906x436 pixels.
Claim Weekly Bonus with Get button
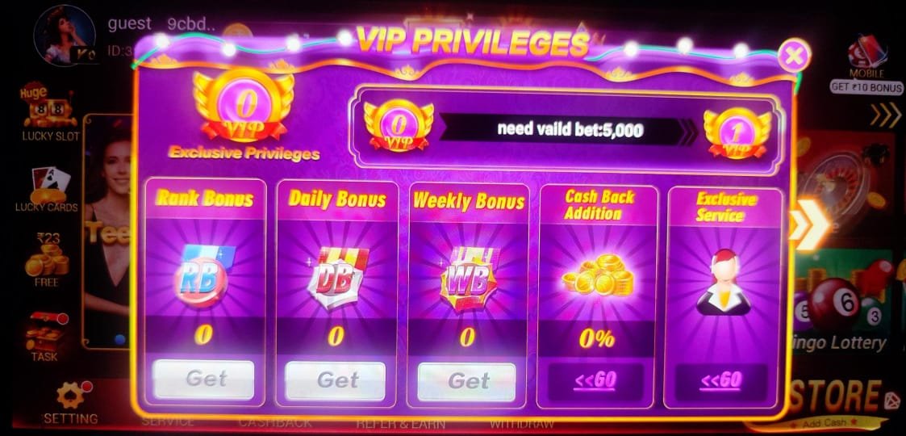[x=467, y=381]
